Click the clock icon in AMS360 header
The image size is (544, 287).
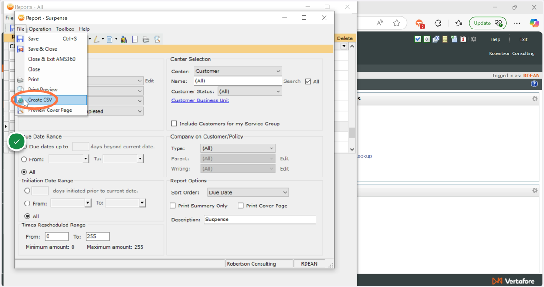(x=427, y=39)
